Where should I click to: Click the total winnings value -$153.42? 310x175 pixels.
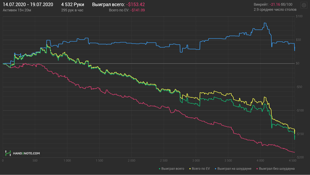pyautogui.click(x=136, y=4)
